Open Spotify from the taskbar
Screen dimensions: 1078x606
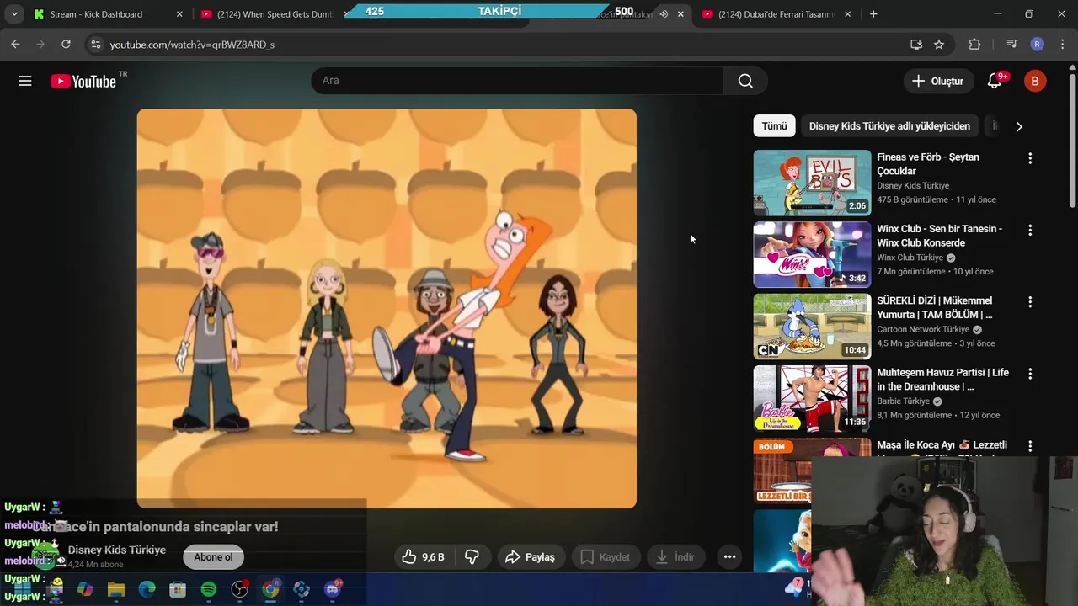pos(209,589)
